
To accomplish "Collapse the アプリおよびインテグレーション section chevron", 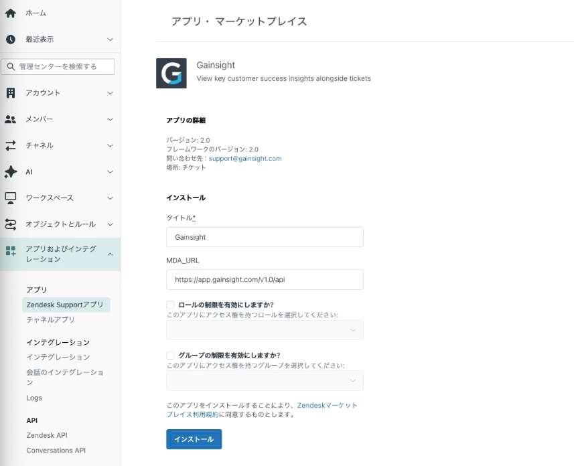I will (x=110, y=254).
